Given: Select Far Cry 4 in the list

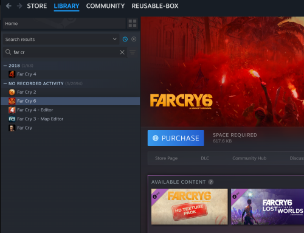Looking at the screenshot, I should click(x=71, y=74).
